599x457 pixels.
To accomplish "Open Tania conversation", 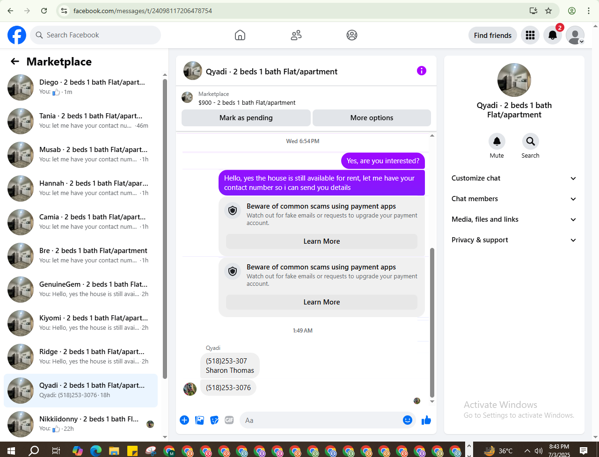I will [81, 121].
